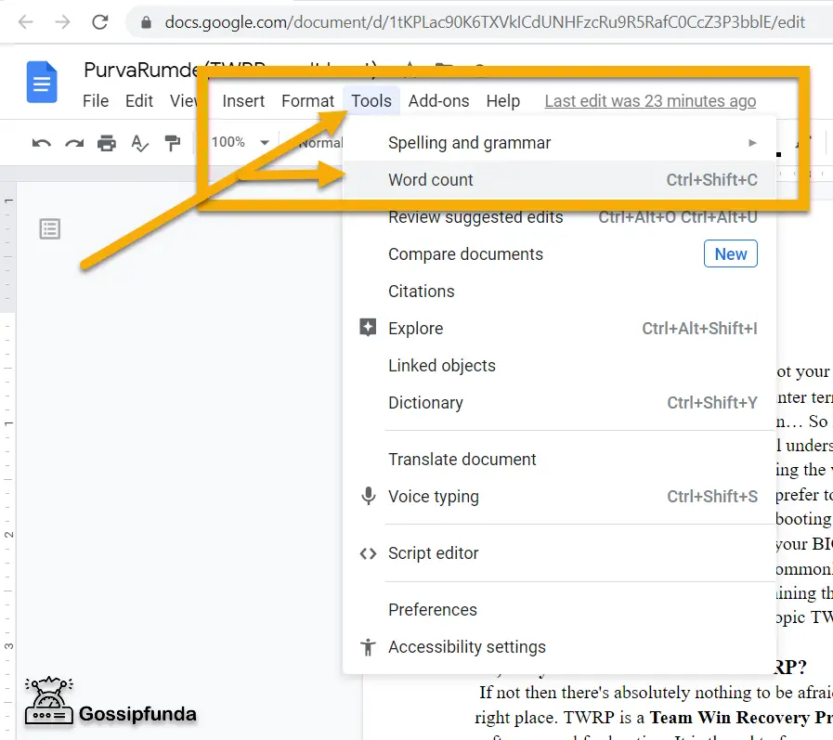Open Script editor menu item
The image size is (833, 740).
pyautogui.click(x=560, y=553)
